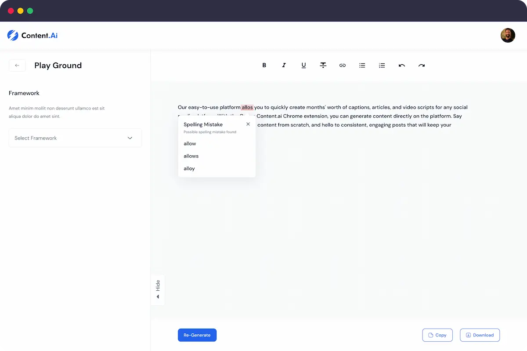
Task: Choose the suggestion "allows"
Action: tap(191, 156)
